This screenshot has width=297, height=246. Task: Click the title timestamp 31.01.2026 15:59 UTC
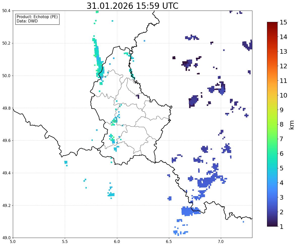(132, 6)
